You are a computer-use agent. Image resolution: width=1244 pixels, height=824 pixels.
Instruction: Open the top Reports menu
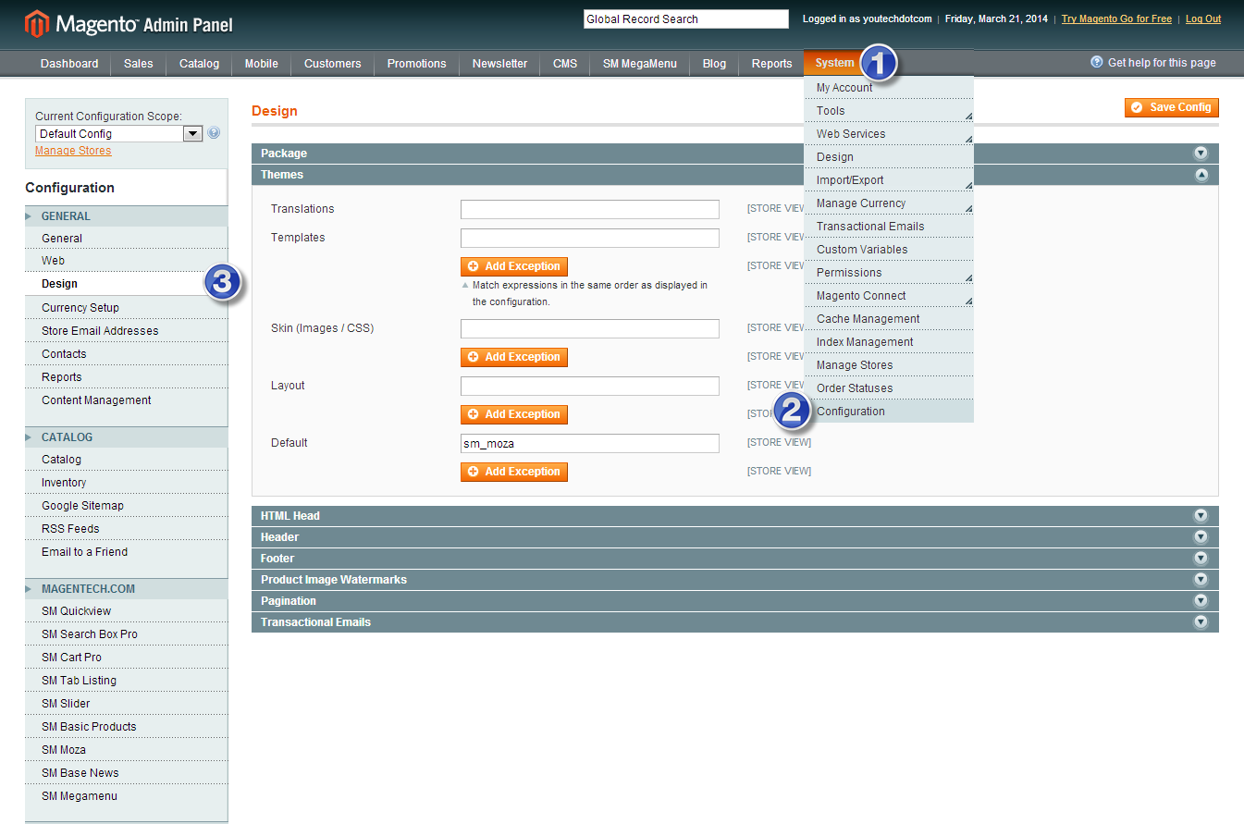pos(771,64)
